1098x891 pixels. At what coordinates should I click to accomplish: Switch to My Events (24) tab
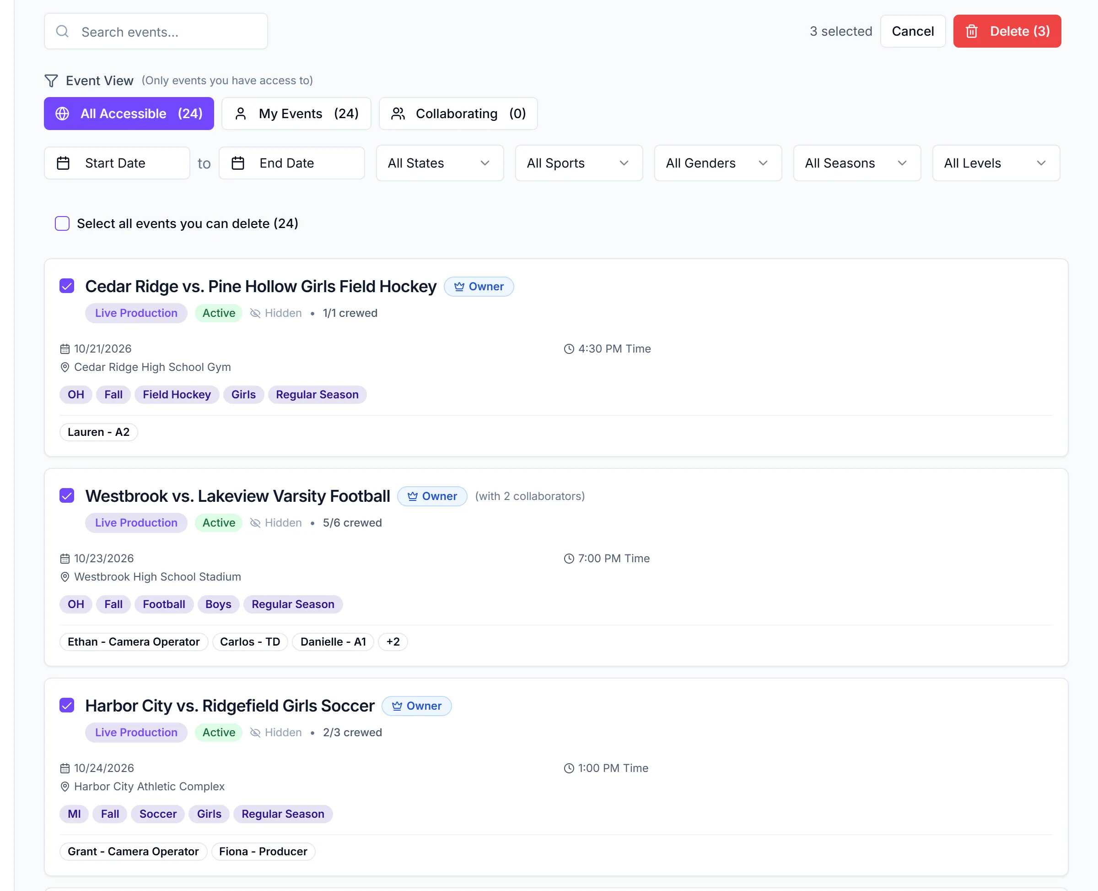click(x=296, y=114)
